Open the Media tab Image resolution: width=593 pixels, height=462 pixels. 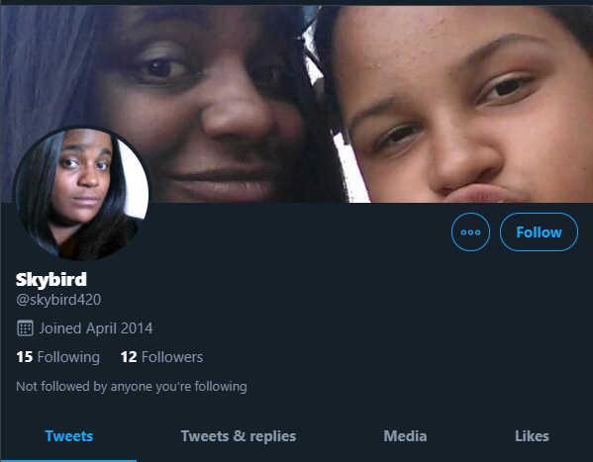tap(405, 436)
